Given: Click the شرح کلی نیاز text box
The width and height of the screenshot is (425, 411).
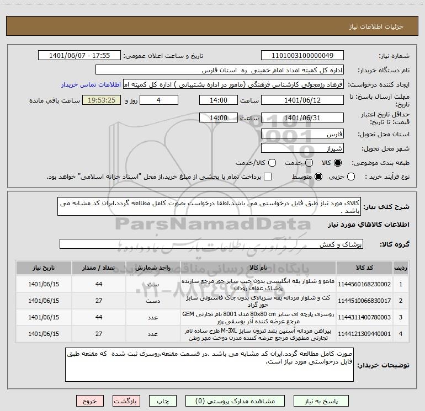Looking at the screenshot, I should point(209,206).
